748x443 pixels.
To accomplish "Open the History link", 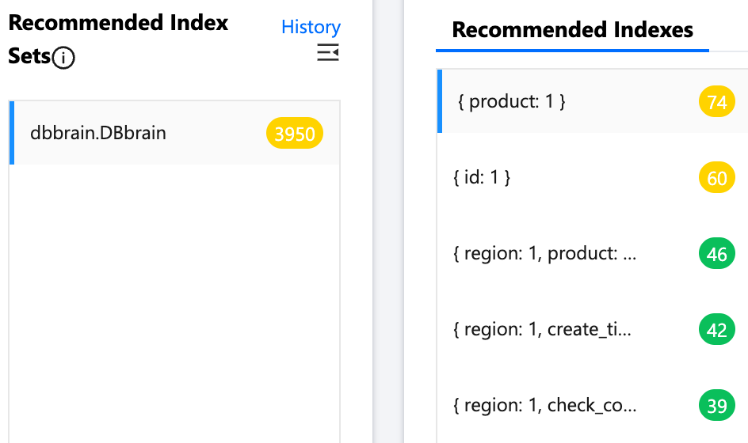I will click(311, 27).
